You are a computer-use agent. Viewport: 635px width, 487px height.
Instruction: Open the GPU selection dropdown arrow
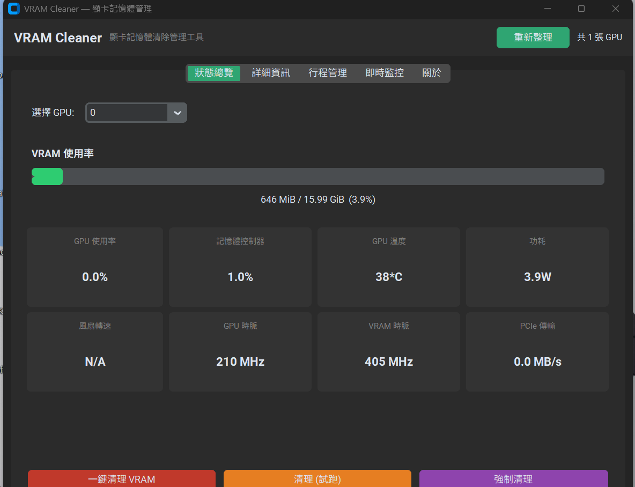(178, 113)
